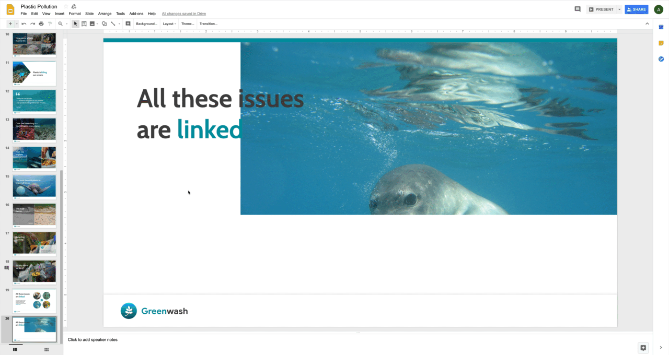Select slide 12 thumbnail
This screenshot has width=669, height=355.
point(34,101)
